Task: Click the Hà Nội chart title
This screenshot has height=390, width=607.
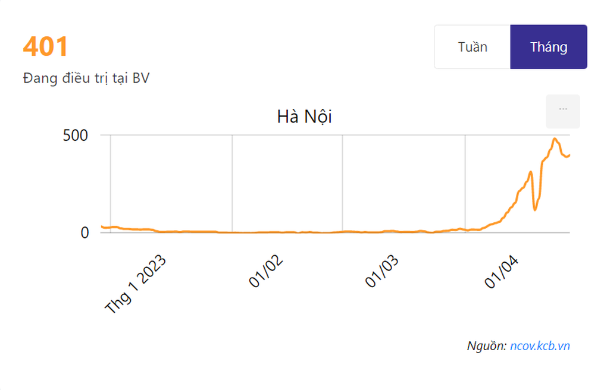Action: (304, 117)
